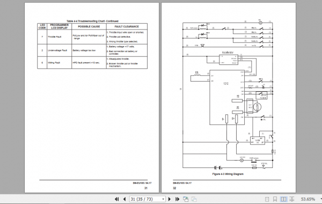The width and height of the screenshot is (322, 204).
Task: Open the zoom level dropdown arrow
Action: (321, 199)
